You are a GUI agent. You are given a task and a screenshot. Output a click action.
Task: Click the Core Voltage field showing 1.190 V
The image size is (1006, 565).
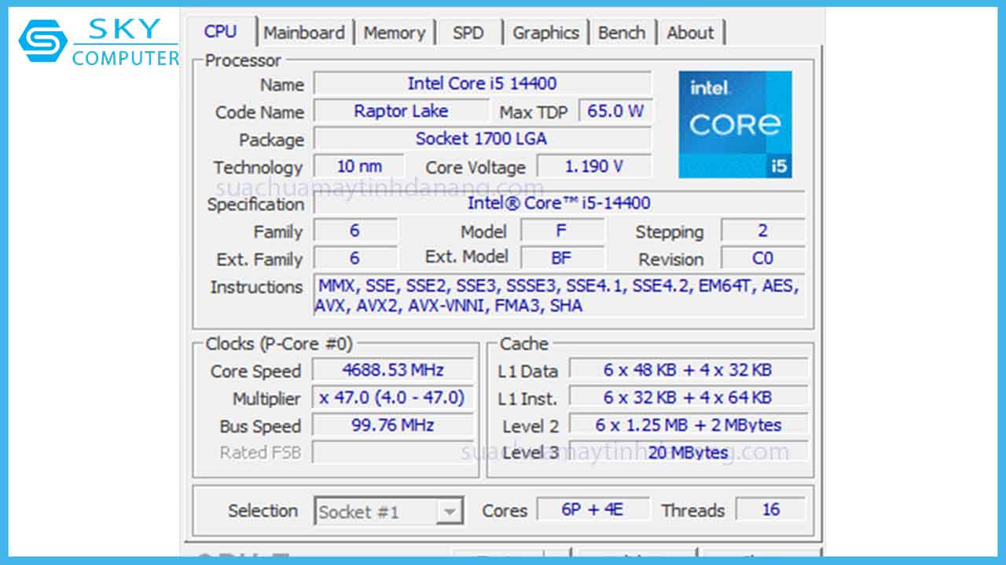click(x=595, y=166)
